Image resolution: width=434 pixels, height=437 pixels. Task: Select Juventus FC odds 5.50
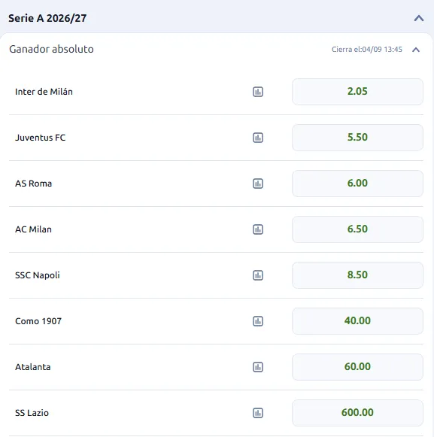click(357, 138)
